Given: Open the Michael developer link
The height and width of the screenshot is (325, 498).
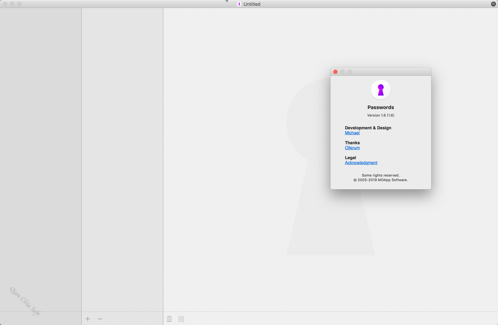Looking at the screenshot, I should point(352,133).
